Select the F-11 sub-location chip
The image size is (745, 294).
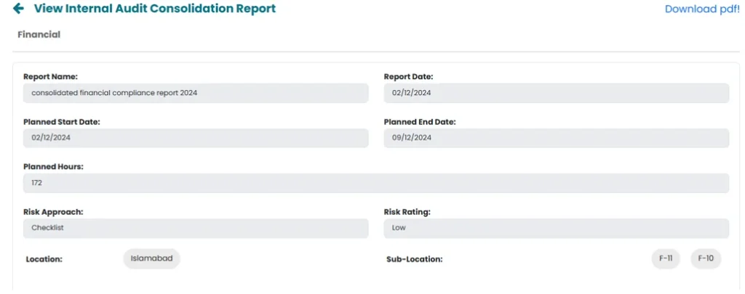click(665, 258)
